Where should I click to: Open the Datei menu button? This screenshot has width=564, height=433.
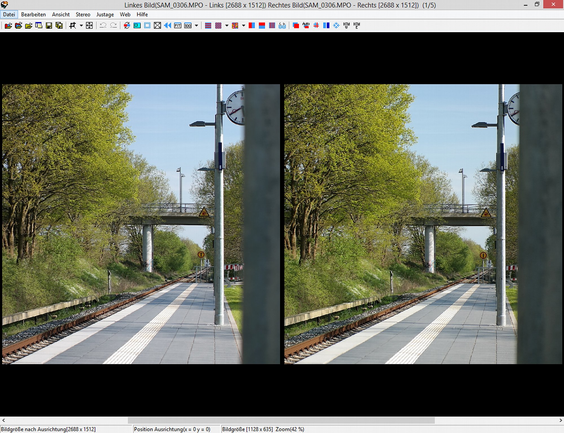9,14
